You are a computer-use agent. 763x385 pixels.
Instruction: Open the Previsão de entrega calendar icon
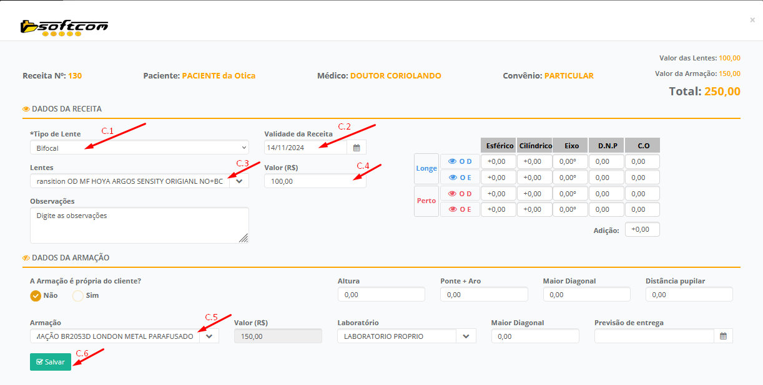[x=723, y=336]
